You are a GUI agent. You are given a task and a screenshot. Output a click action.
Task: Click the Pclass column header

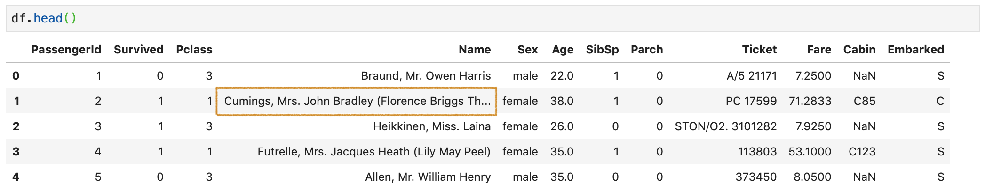[x=194, y=50]
